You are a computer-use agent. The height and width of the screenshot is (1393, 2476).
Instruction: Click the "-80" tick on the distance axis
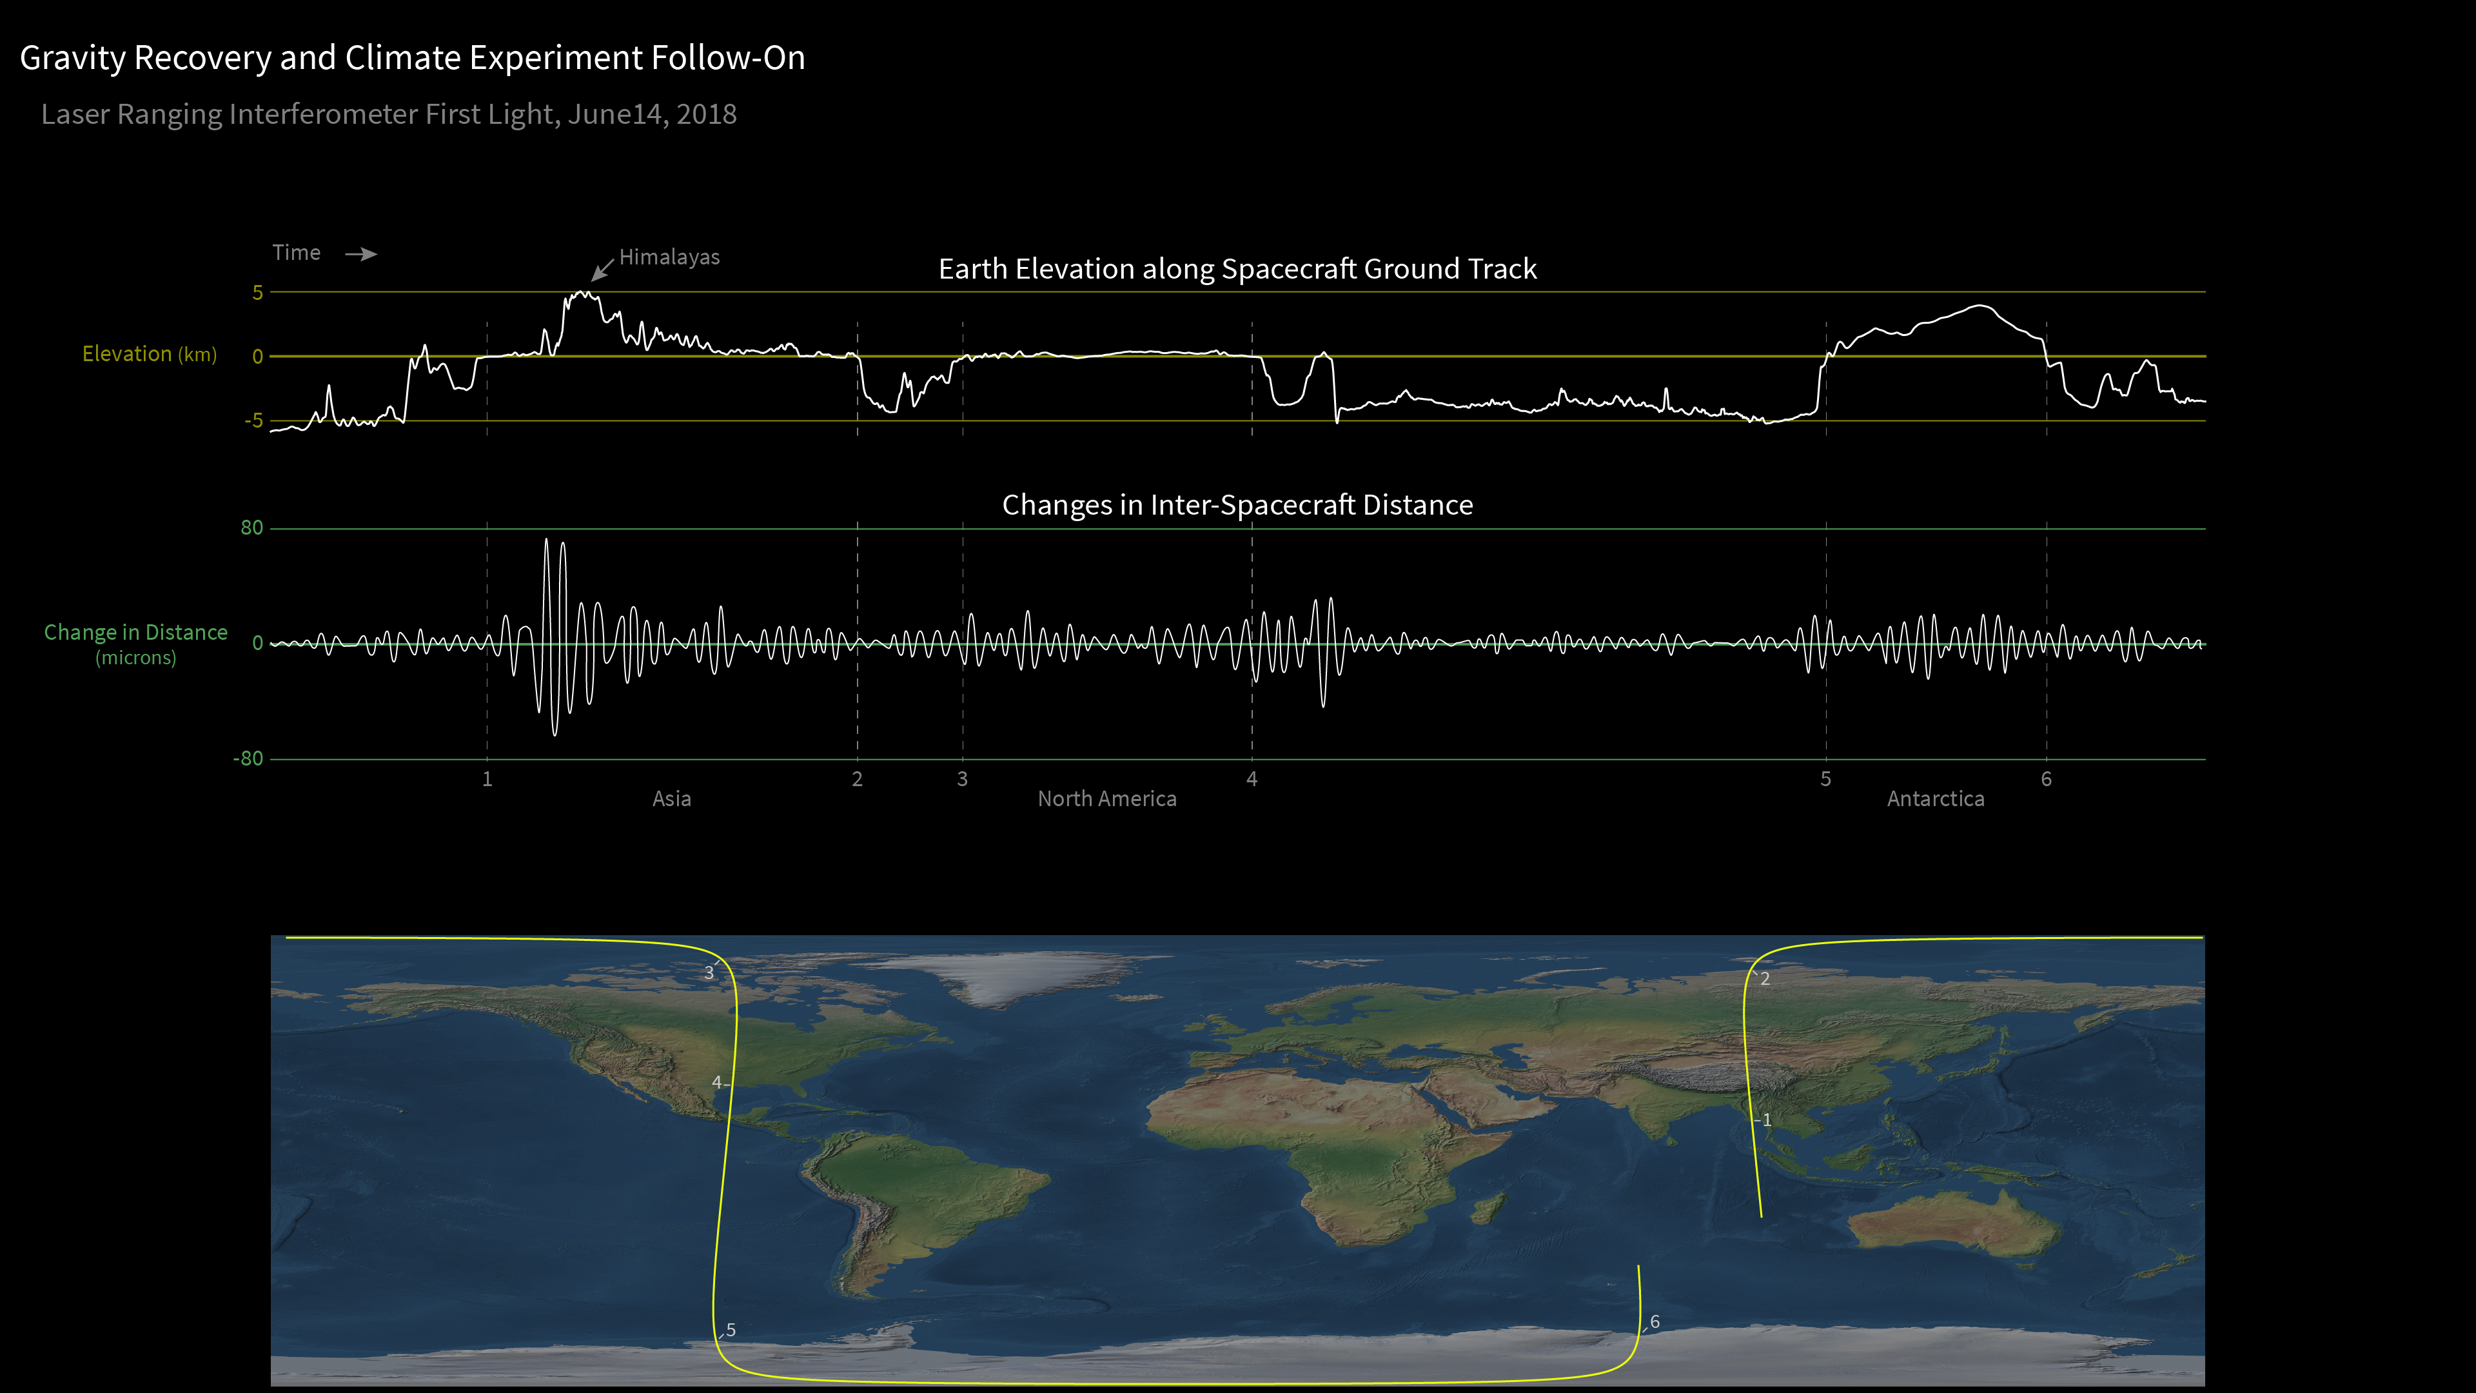tap(248, 758)
